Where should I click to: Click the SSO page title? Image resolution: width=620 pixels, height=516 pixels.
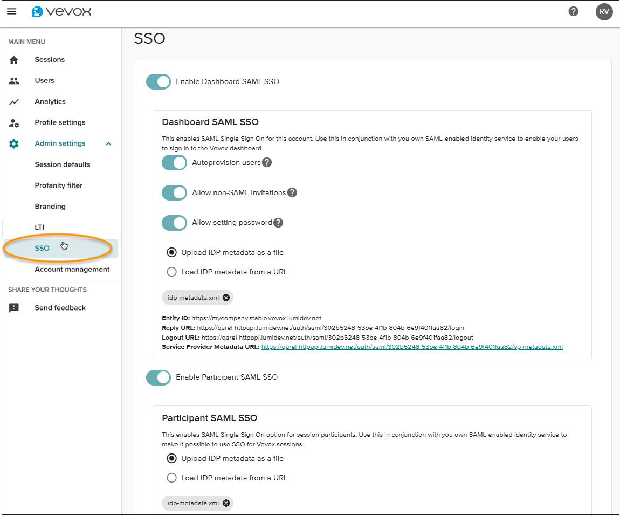pos(149,38)
